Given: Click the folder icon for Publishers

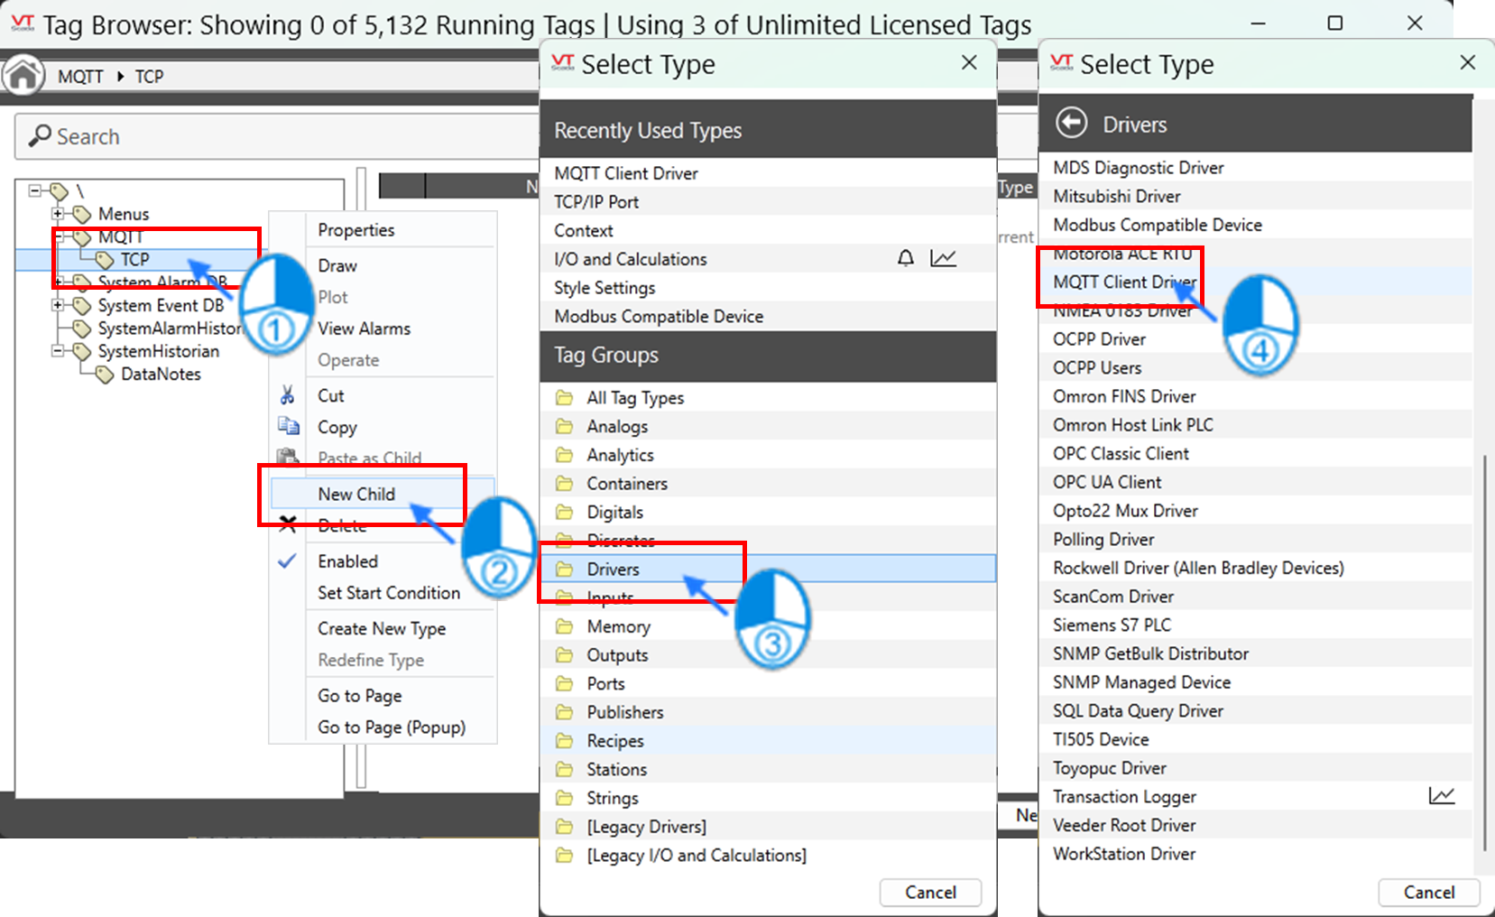Looking at the screenshot, I should [x=565, y=712].
